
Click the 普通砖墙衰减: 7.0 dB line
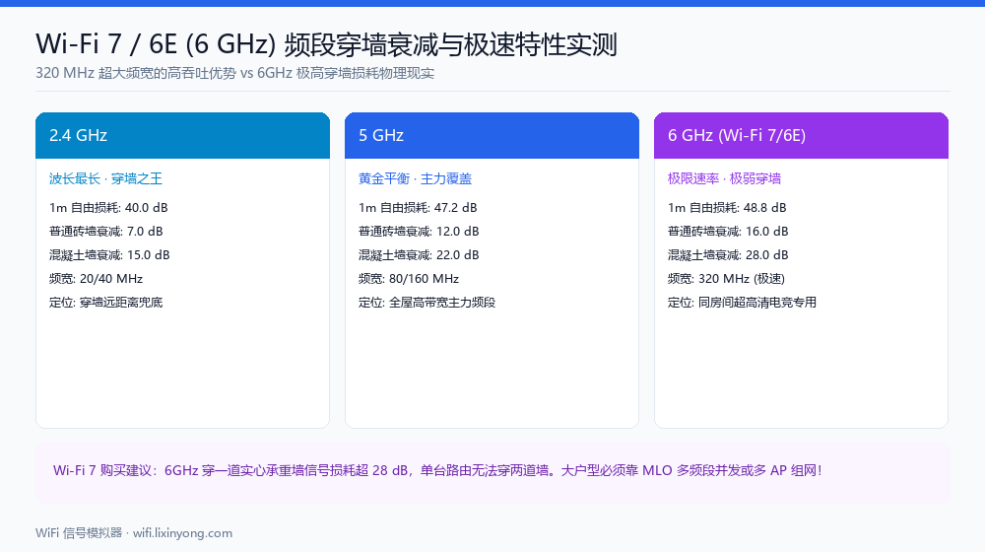click(x=106, y=232)
